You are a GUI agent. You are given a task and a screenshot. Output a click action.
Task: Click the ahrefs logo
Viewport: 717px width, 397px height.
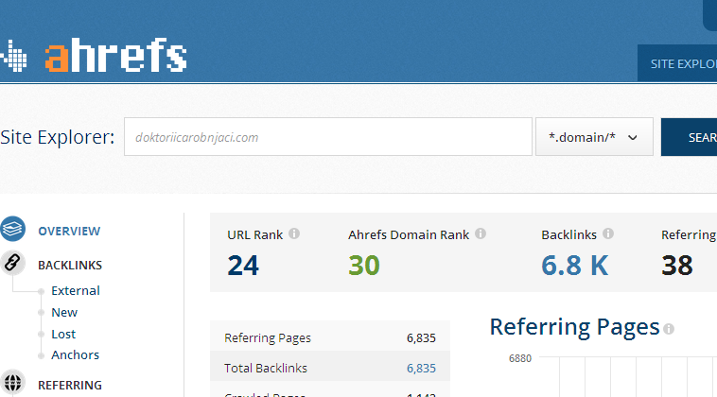94,56
